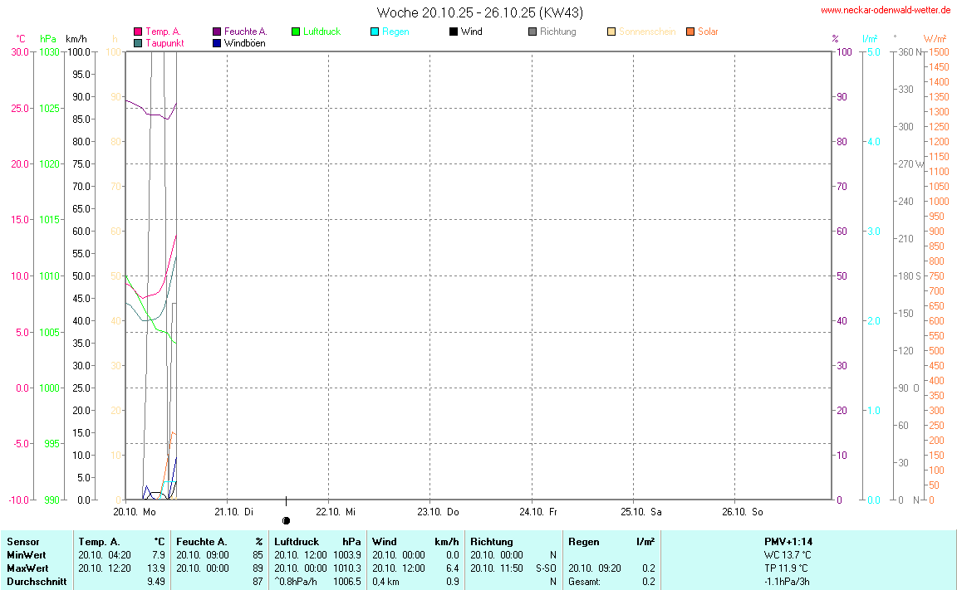Select the 26.10. So date label

click(x=743, y=511)
